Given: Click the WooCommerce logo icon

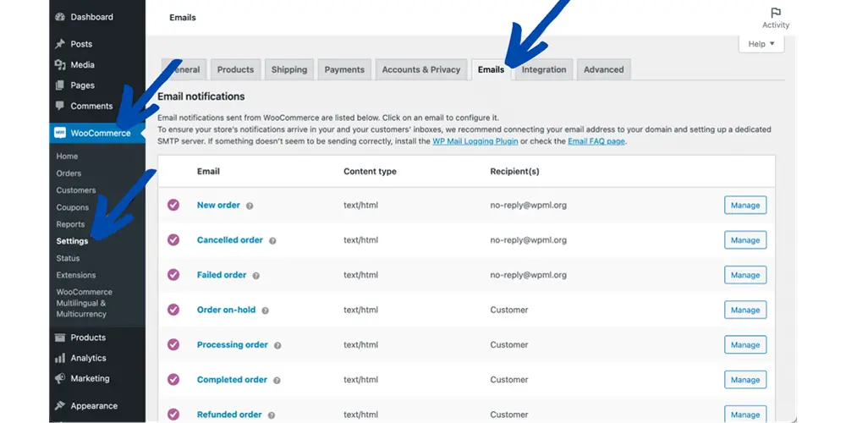Looking at the screenshot, I should coord(60,133).
